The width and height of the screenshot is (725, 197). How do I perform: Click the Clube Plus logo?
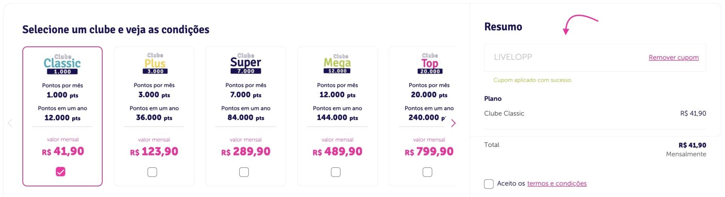click(x=155, y=63)
